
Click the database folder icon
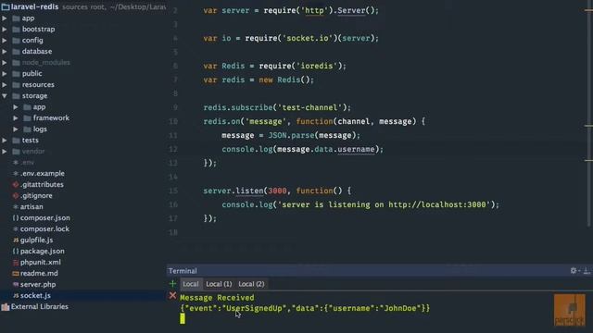click(16, 52)
